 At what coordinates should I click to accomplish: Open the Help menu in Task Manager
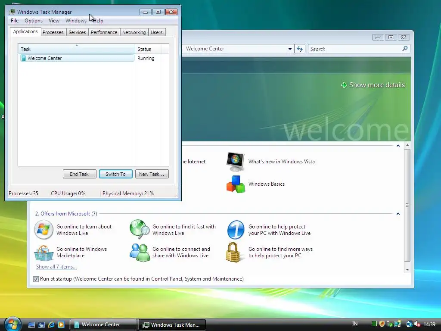(x=98, y=21)
